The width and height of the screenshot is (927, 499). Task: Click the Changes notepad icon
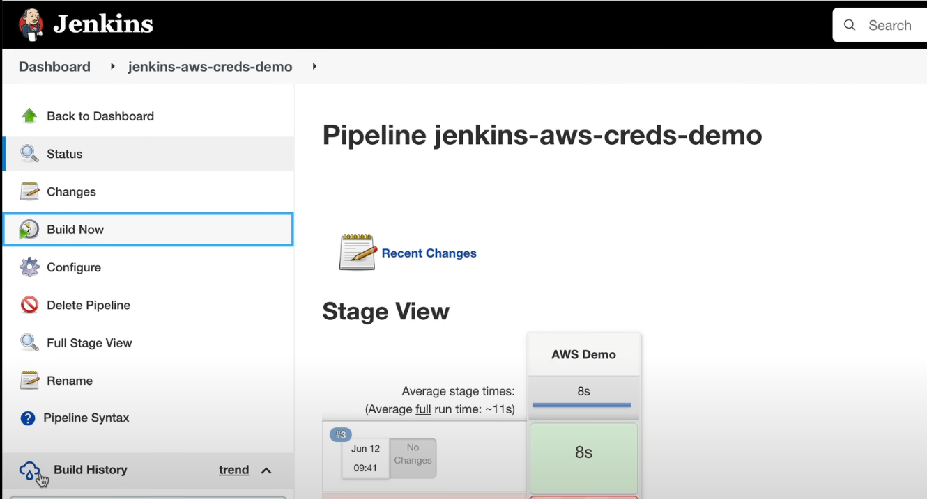pos(29,191)
